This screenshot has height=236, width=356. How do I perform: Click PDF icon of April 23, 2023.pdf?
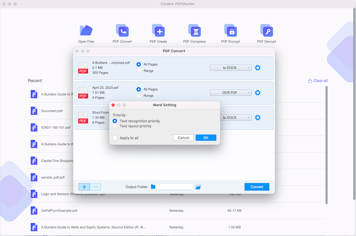coord(83,93)
